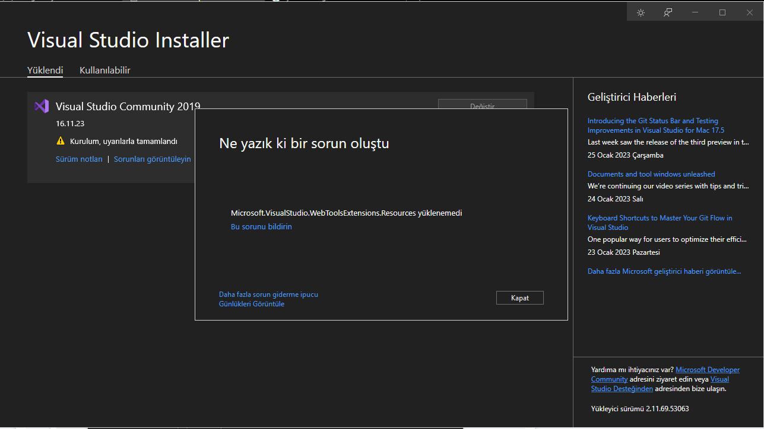The width and height of the screenshot is (764, 429).
Task: Open Daha fazla sorun giderme ipucu link
Action: 268,294
